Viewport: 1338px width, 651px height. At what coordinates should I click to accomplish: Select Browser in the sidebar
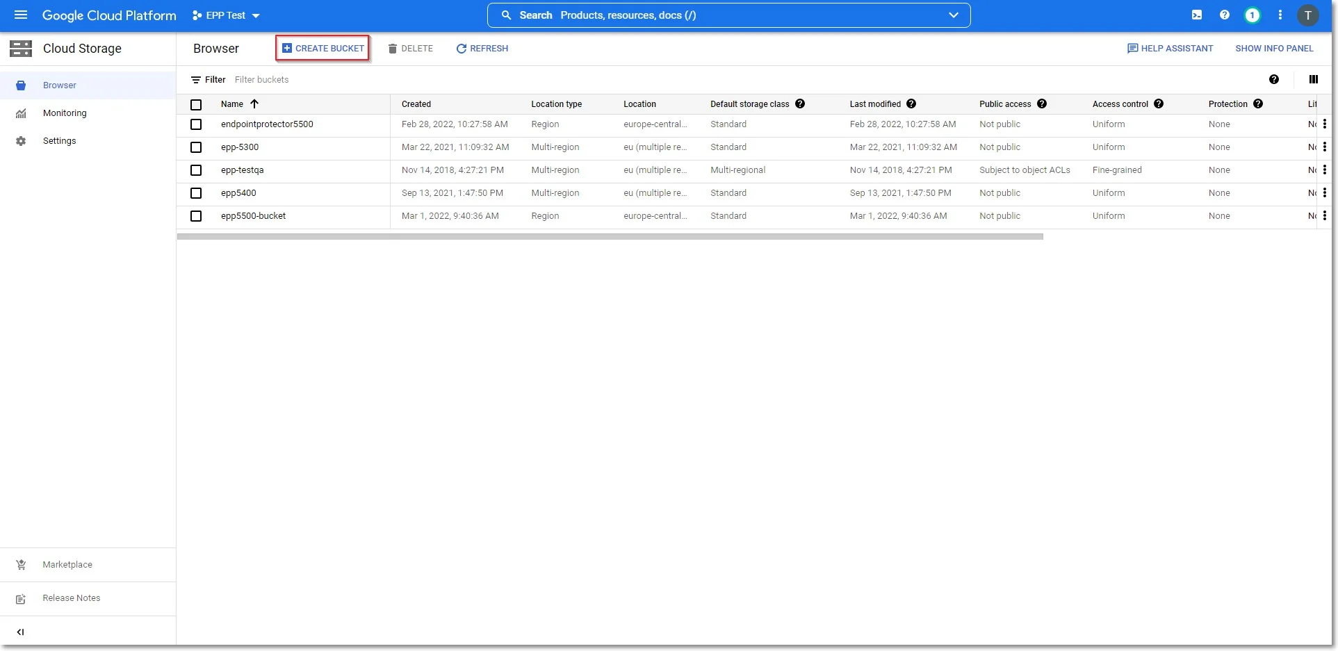point(88,85)
